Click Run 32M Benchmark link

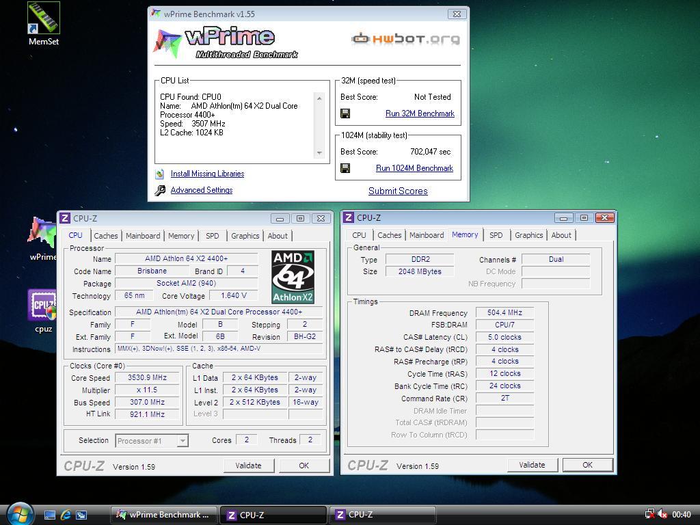coord(420,113)
